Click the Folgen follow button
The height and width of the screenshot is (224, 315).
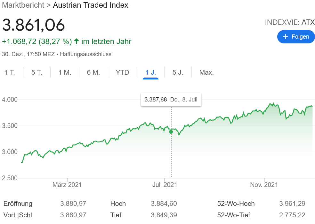pyautogui.click(x=296, y=37)
